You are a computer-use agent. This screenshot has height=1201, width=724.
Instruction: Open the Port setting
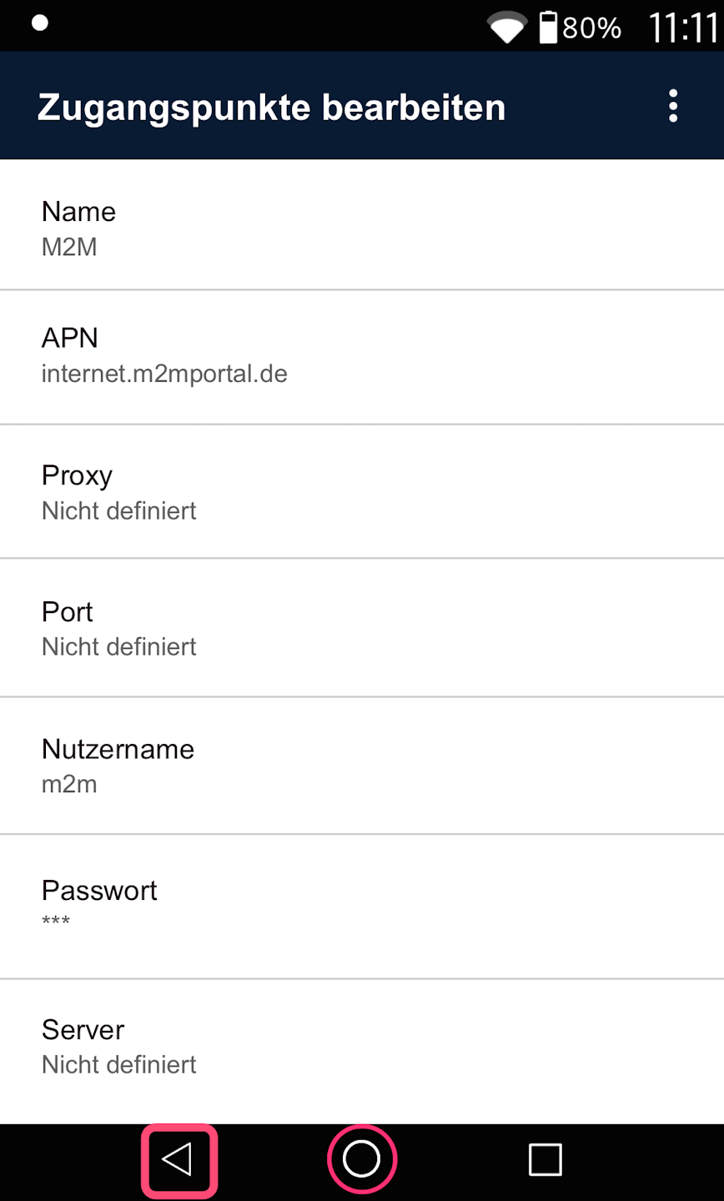pos(362,627)
